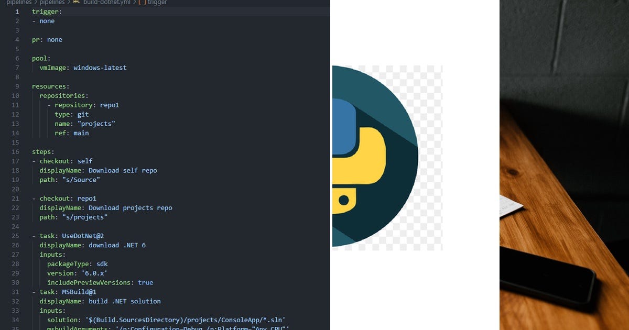Click '- repository: repo1' line
The width and height of the screenshot is (629, 330).
tap(83, 105)
